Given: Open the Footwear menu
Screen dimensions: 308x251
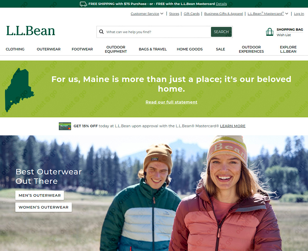Looking at the screenshot, I should [x=82, y=49].
